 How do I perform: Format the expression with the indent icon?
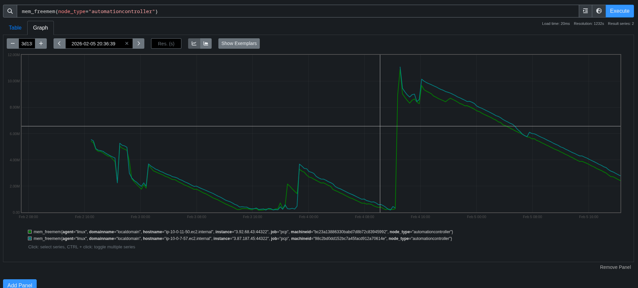click(x=586, y=11)
